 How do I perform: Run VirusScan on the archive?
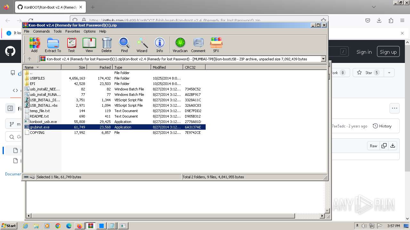click(180, 45)
